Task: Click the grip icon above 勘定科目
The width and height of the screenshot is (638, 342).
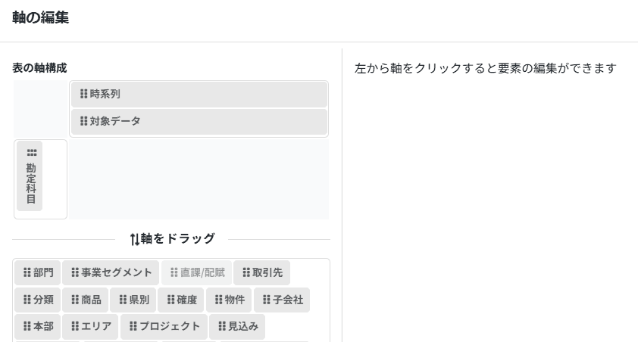Action: 31,152
